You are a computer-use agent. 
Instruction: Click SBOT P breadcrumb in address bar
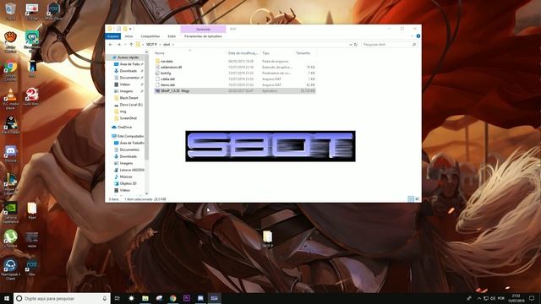tap(151, 45)
